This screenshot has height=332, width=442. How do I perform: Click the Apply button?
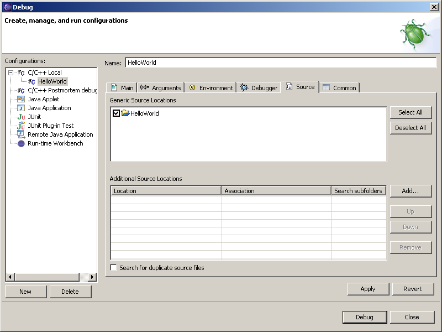point(367,289)
